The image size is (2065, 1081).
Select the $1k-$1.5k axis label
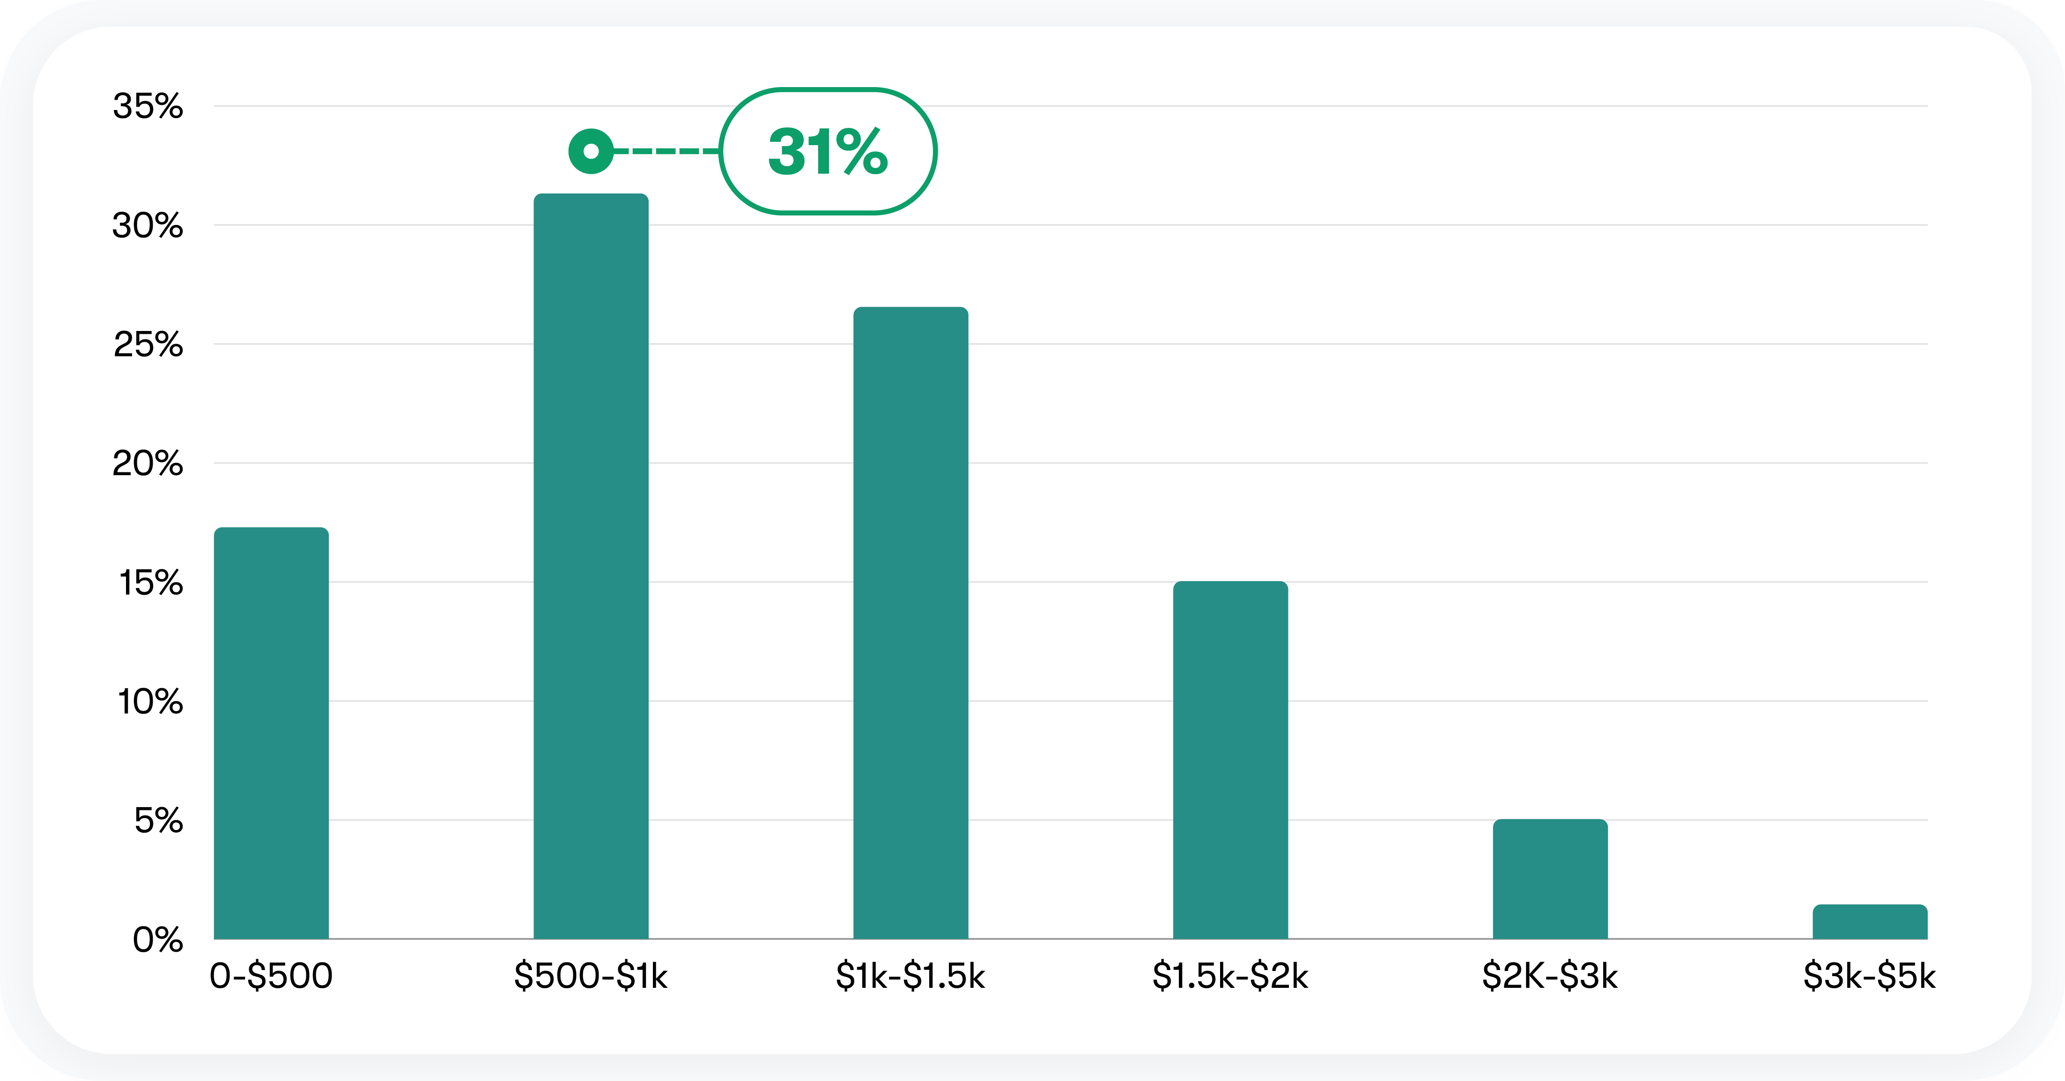click(x=910, y=976)
